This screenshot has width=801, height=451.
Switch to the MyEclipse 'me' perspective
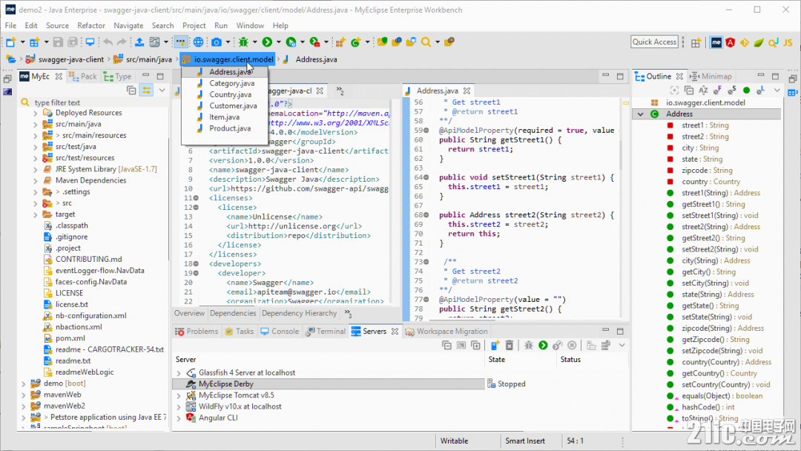coord(716,42)
